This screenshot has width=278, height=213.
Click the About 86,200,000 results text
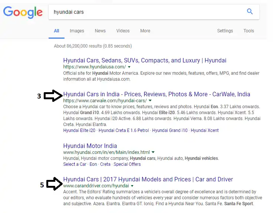pyautogui.click(x=93, y=46)
